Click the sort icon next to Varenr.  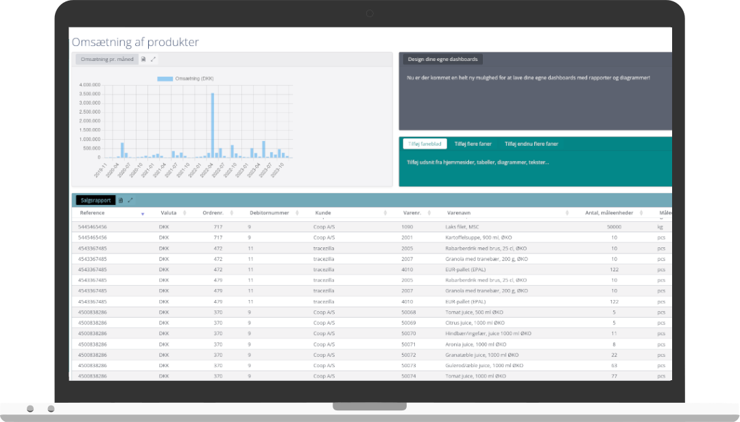(x=429, y=213)
